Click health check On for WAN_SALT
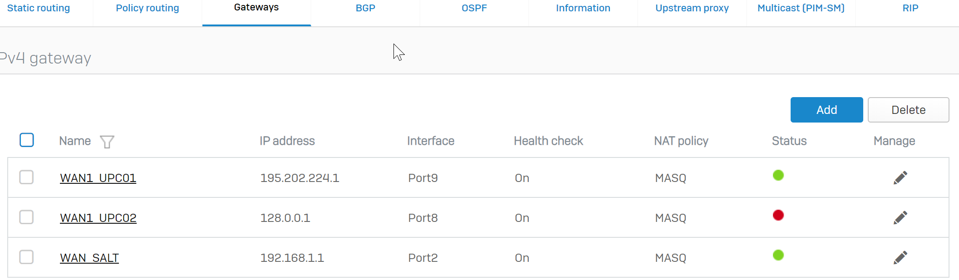 click(522, 258)
